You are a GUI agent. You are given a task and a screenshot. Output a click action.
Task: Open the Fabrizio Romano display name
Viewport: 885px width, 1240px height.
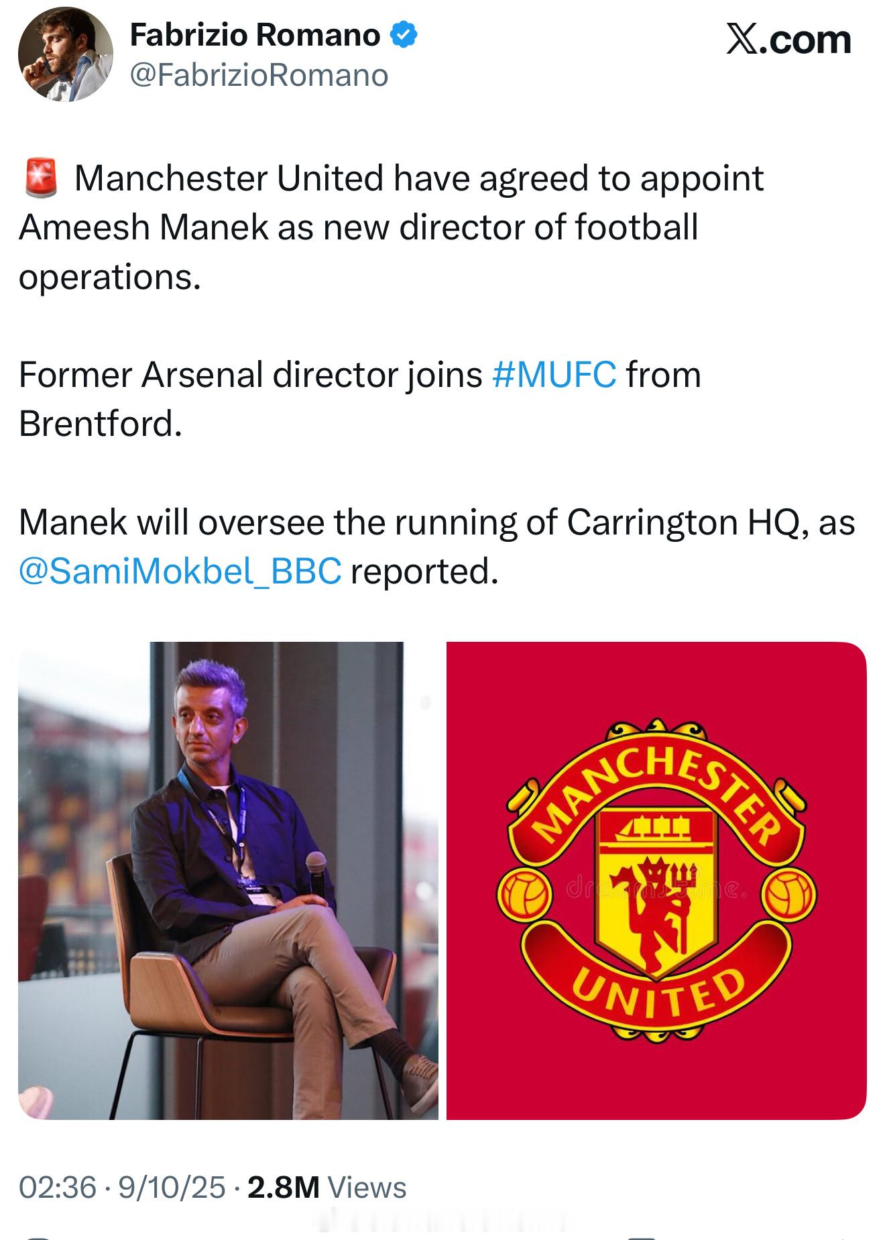255,35
